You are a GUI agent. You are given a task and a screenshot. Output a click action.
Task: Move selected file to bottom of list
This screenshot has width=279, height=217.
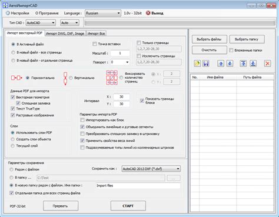(253, 64)
